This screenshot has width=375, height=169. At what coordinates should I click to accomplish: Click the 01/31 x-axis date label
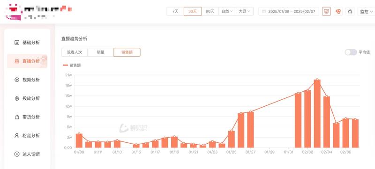288,152
